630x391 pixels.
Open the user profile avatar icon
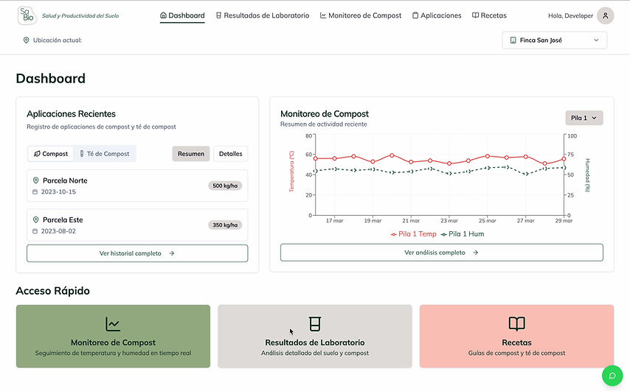point(605,15)
